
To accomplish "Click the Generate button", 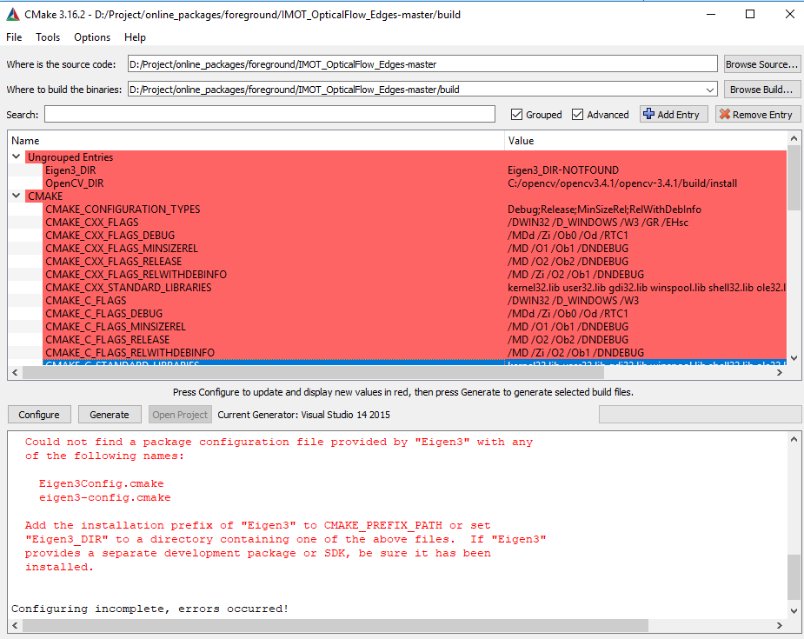I will [x=110, y=415].
